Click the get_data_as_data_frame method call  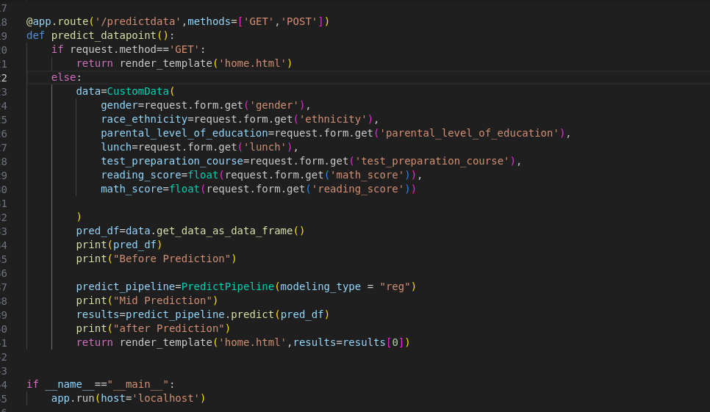224,231
